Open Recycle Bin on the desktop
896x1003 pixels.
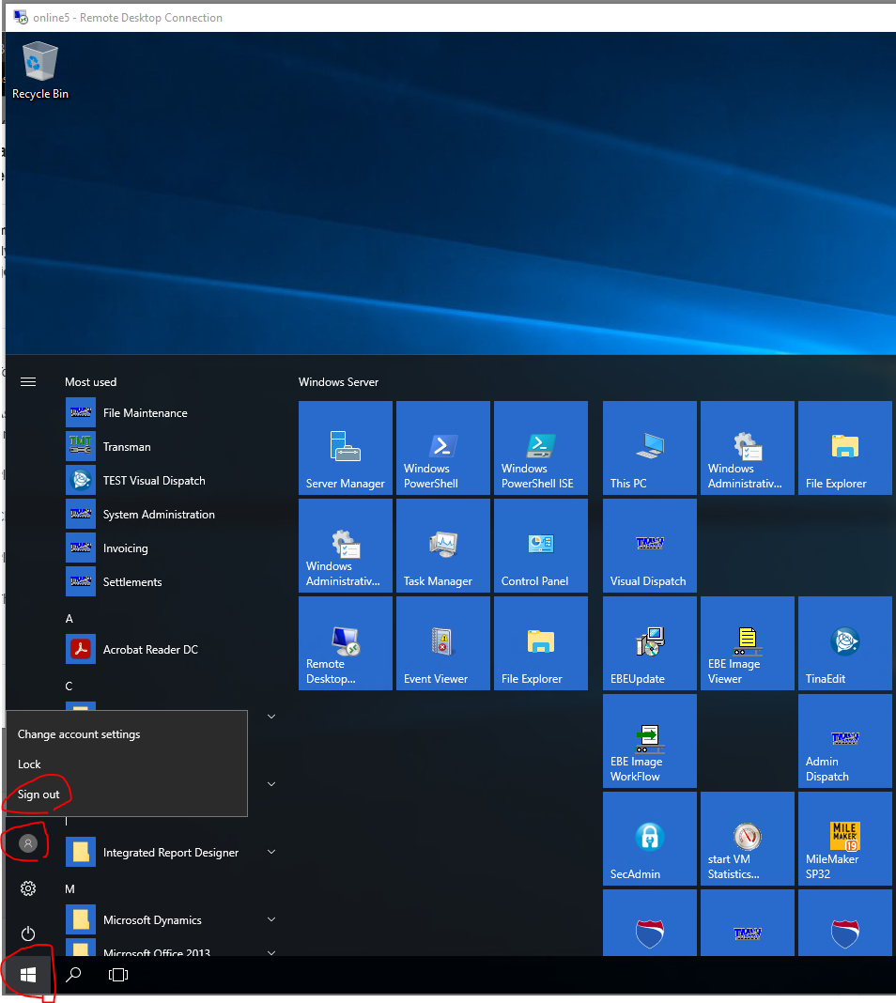pyautogui.click(x=40, y=70)
